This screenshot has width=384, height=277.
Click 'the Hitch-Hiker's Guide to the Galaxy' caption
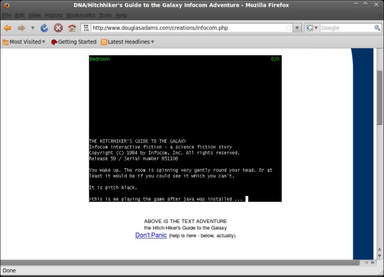point(185,228)
